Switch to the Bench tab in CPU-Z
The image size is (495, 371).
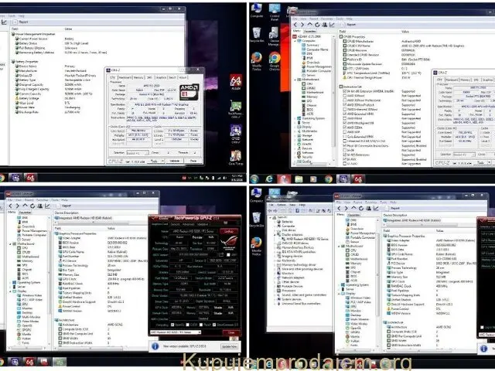[x=172, y=77]
